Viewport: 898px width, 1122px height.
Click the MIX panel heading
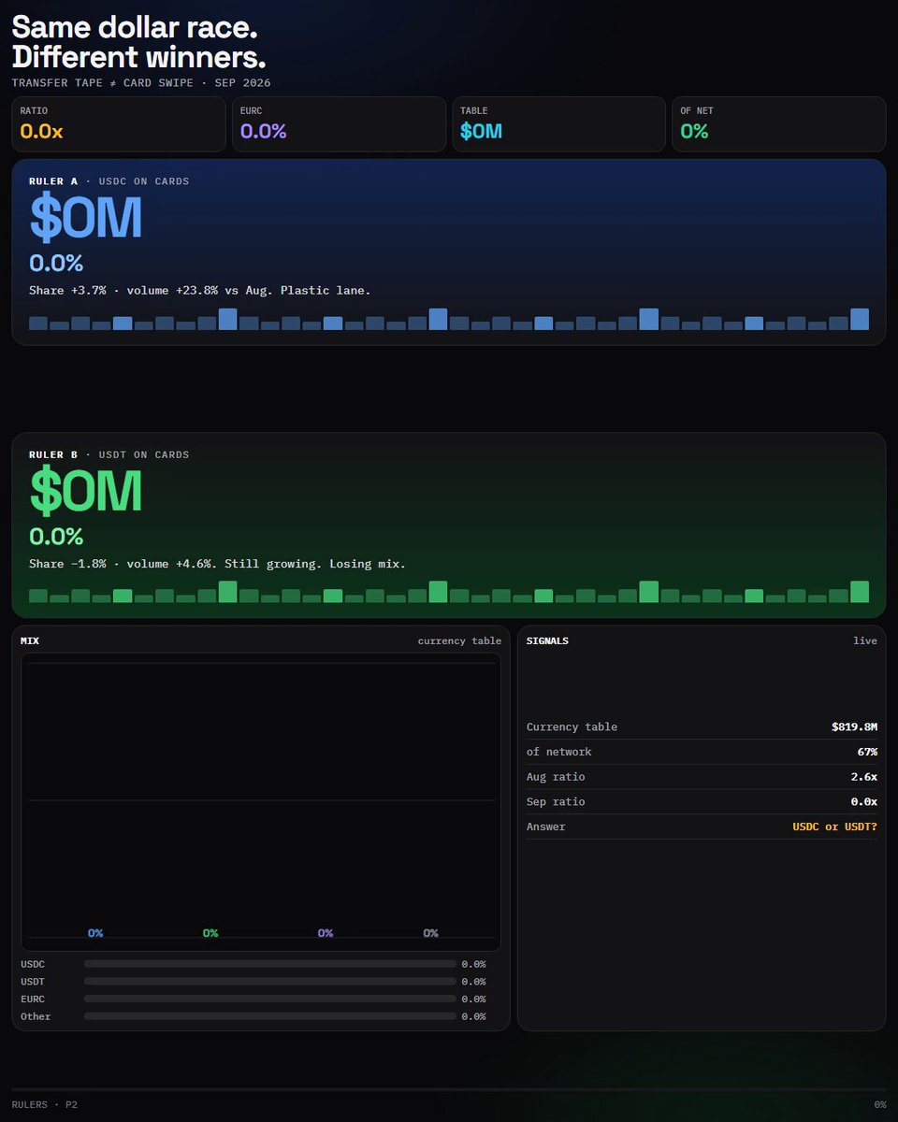coord(30,641)
